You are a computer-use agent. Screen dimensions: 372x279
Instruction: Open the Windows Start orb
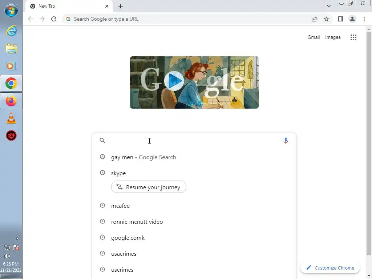pos(11,11)
